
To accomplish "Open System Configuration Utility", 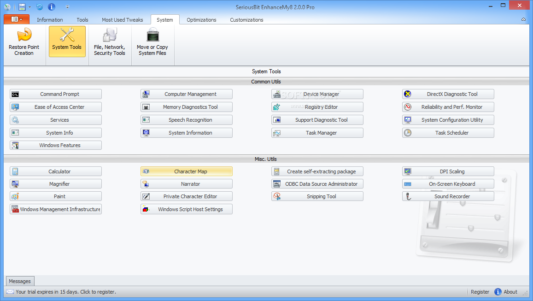I will pos(448,120).
